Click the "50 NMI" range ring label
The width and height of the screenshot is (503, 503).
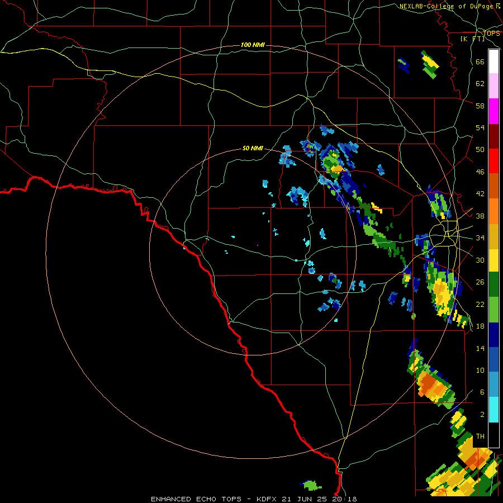253,148
